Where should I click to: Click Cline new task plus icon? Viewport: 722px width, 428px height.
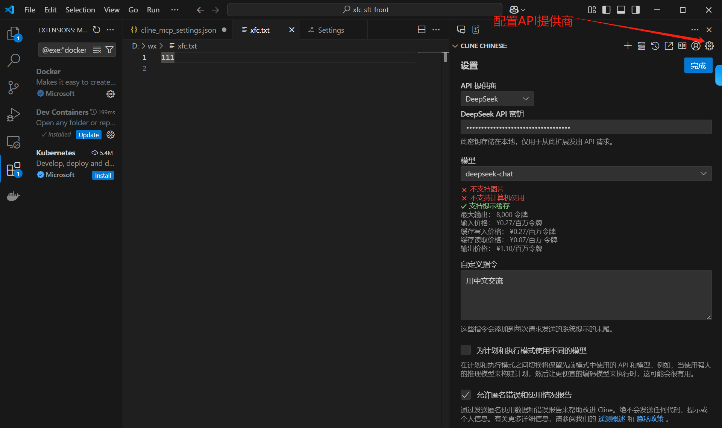click(628, 46)
